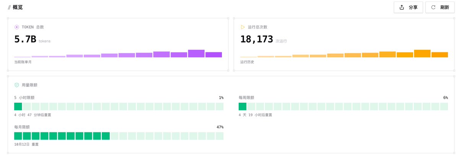Click the tallest orange run history bar

coord(422,53)
